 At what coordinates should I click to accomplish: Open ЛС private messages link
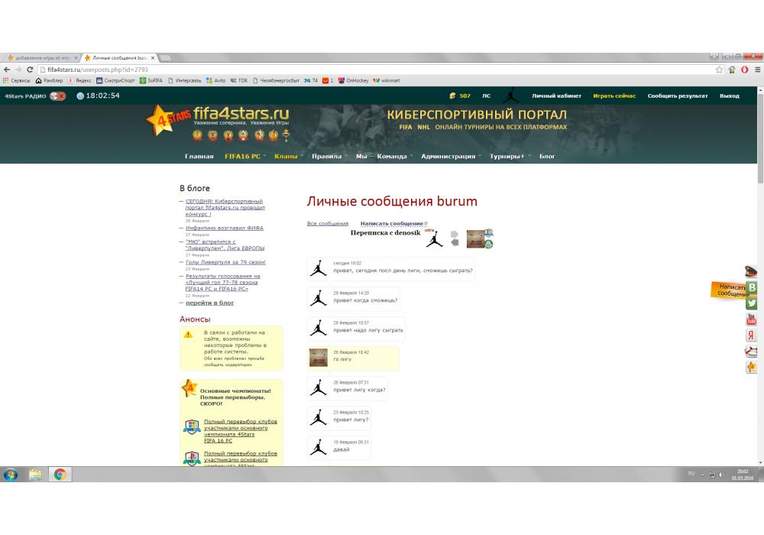(486, 96)
